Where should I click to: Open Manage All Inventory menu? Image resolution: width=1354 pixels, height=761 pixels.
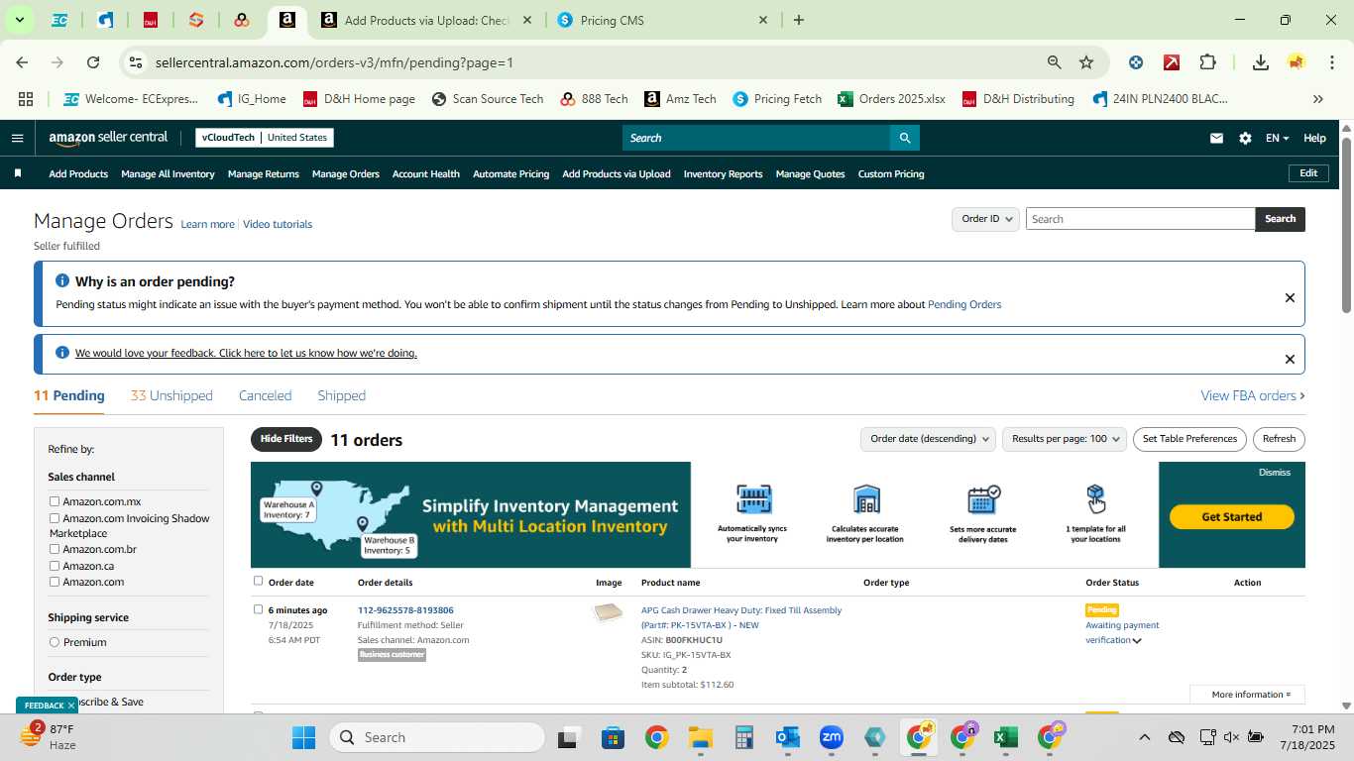pyautogui.click(x=168, y=173)
